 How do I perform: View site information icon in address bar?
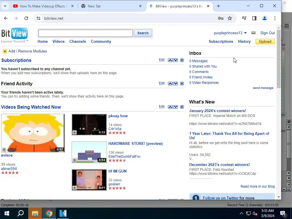[38, 18]
